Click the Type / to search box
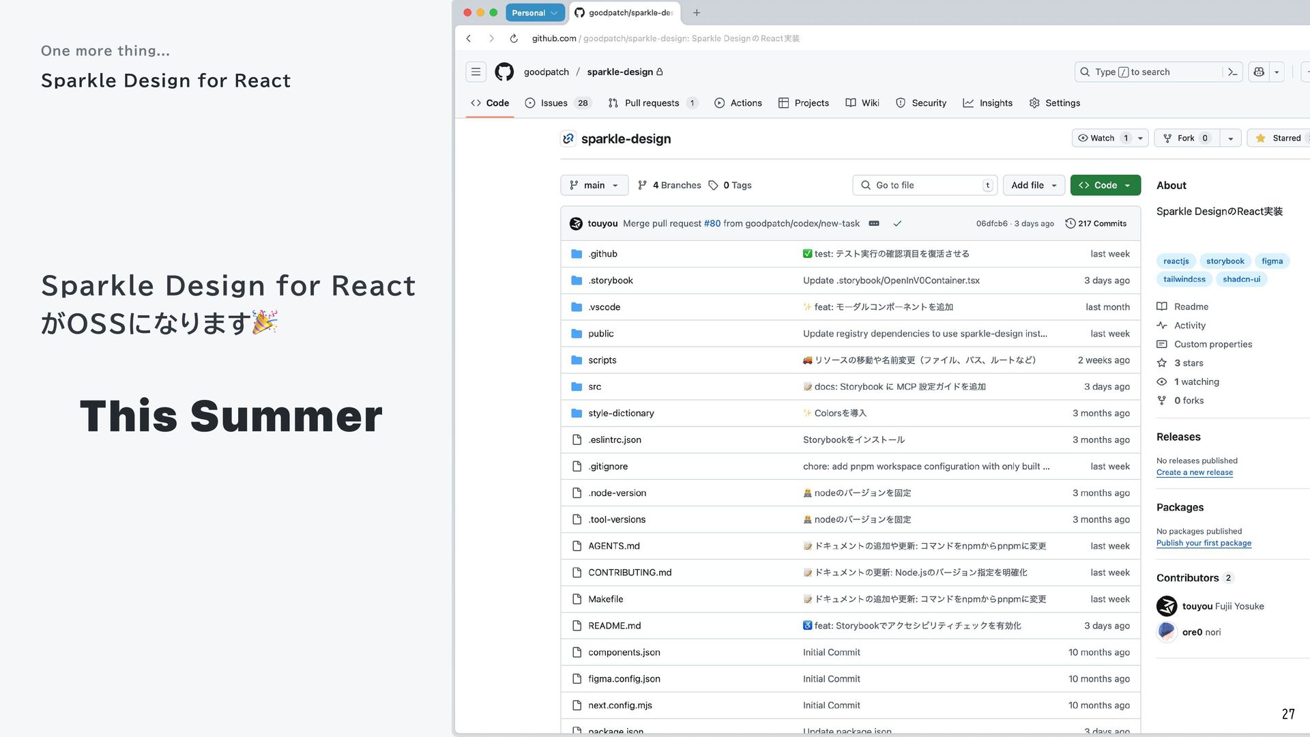The width and height of the screenshot is (1310, 737). click(1149, 72)
